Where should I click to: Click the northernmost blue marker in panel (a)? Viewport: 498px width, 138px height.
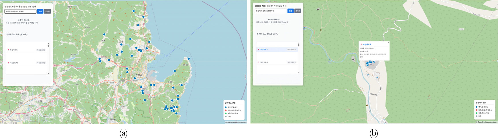133,11
